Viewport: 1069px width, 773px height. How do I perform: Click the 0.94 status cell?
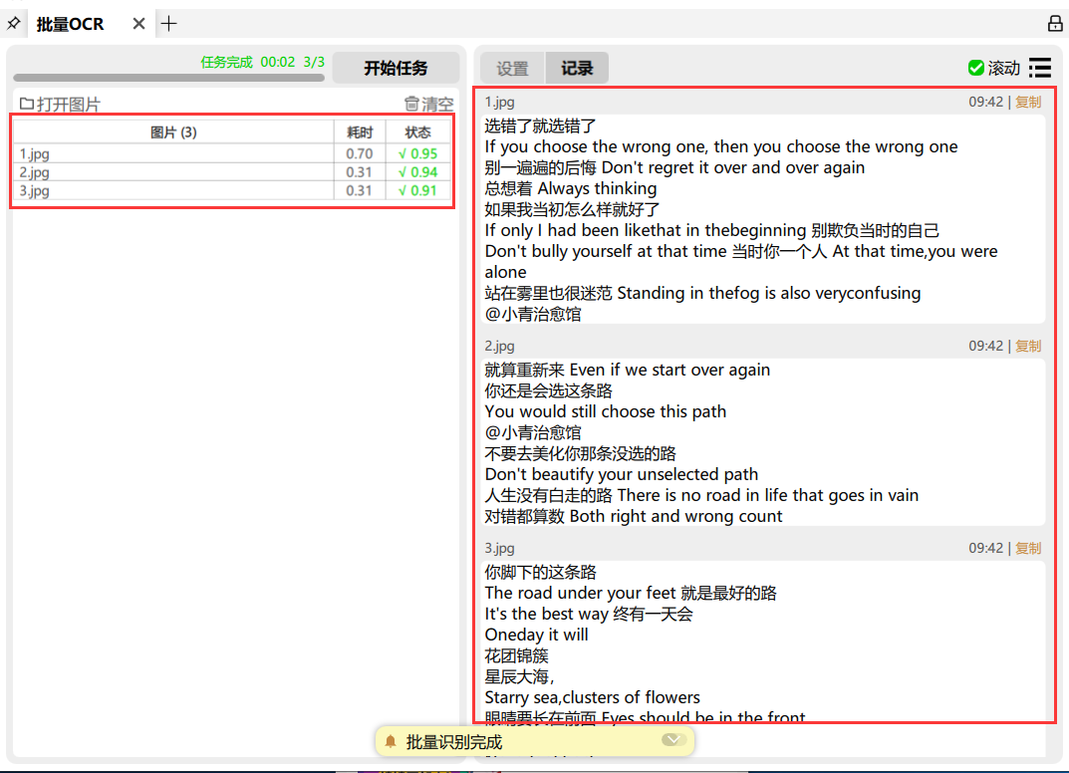[x=417, y=172]
